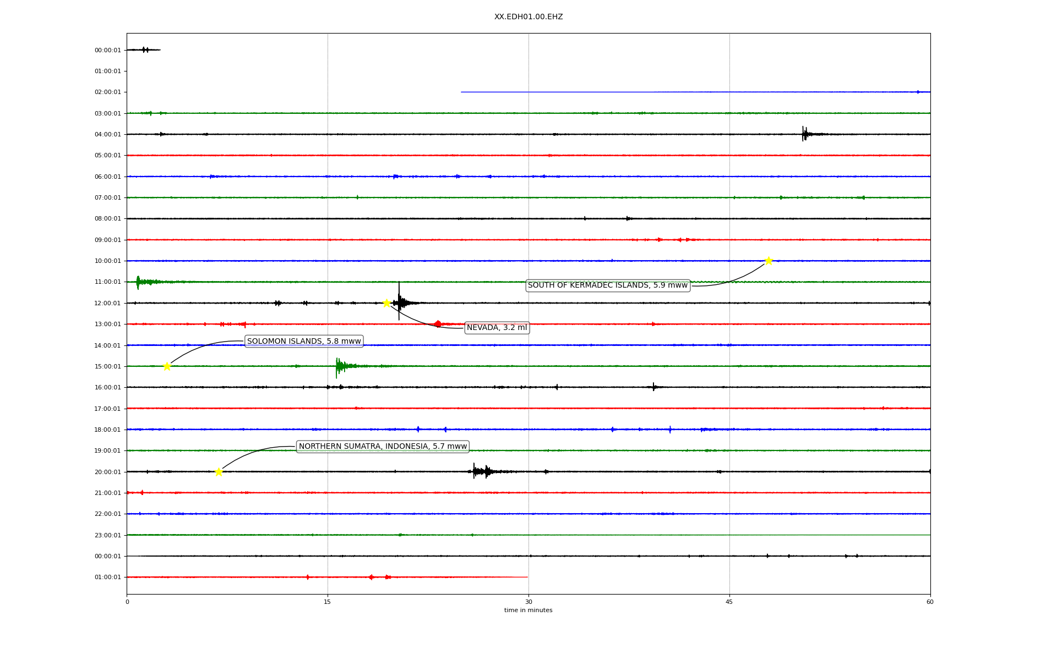Click the 45-minute x-axis tick label
The width and height of the screenshot is (1057, 660).
tap(729, 602)
